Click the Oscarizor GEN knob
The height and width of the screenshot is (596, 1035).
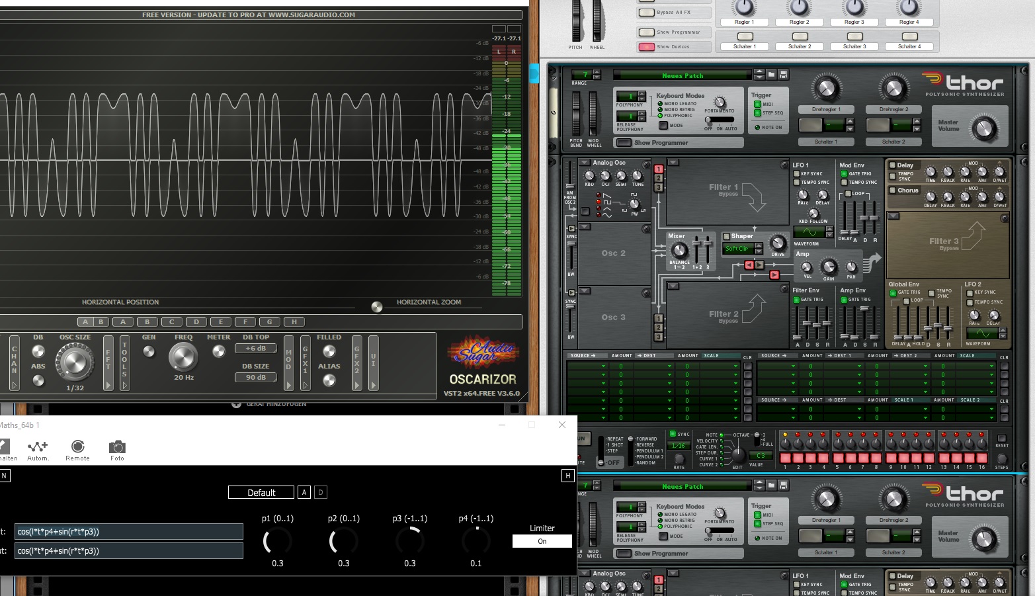tap(149, 352)
